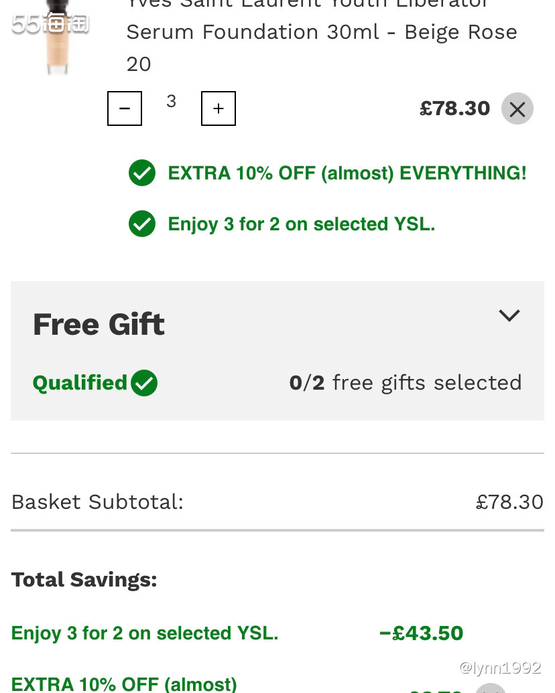This screenshot has height=693, width=555.
Task: Open the Enjoy 3 for 2 YSL offer
Action: 301,224
